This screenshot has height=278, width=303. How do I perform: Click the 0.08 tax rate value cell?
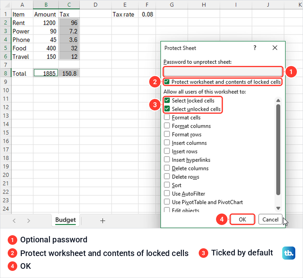click(x=147, y=14)
